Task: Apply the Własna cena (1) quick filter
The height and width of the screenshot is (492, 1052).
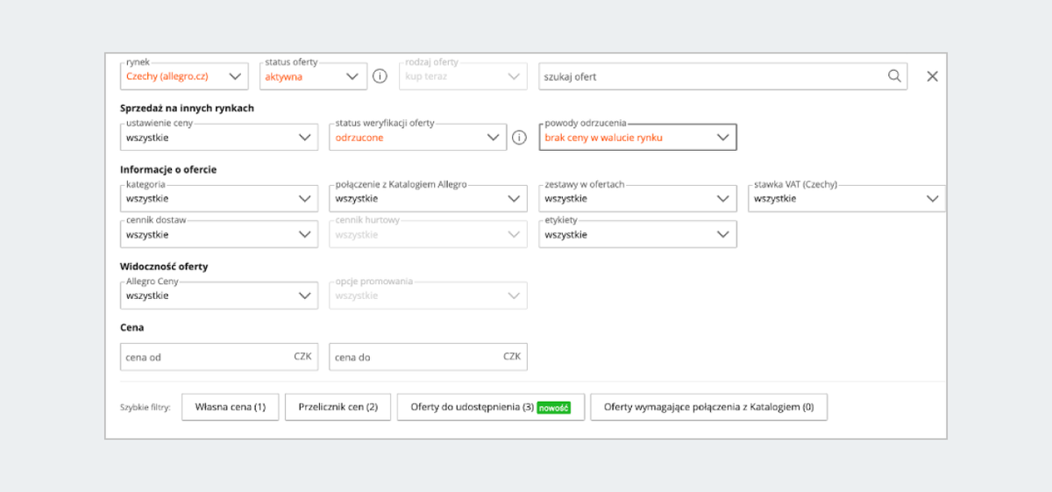Action: point(231,408)
